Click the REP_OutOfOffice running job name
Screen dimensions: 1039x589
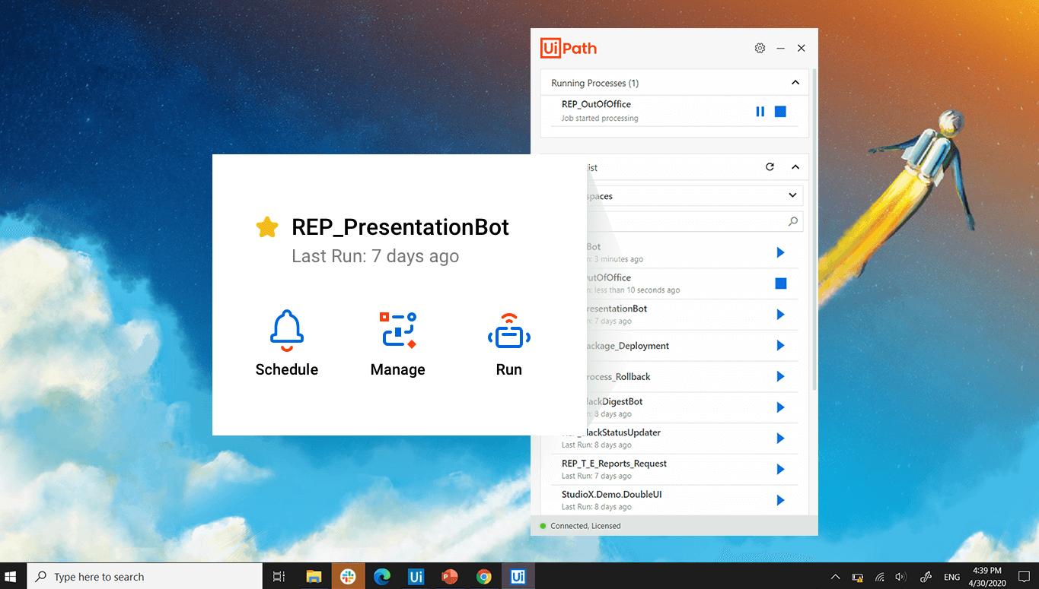[596, 104]
